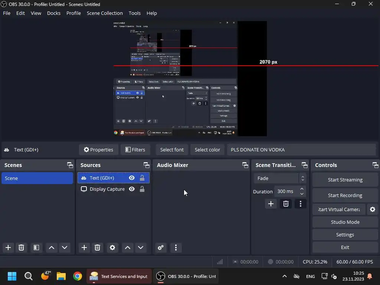Viewport: 380px width, 285px height.
Task: Open scene filters icon in Scenes dock
Action: [36, 248]
